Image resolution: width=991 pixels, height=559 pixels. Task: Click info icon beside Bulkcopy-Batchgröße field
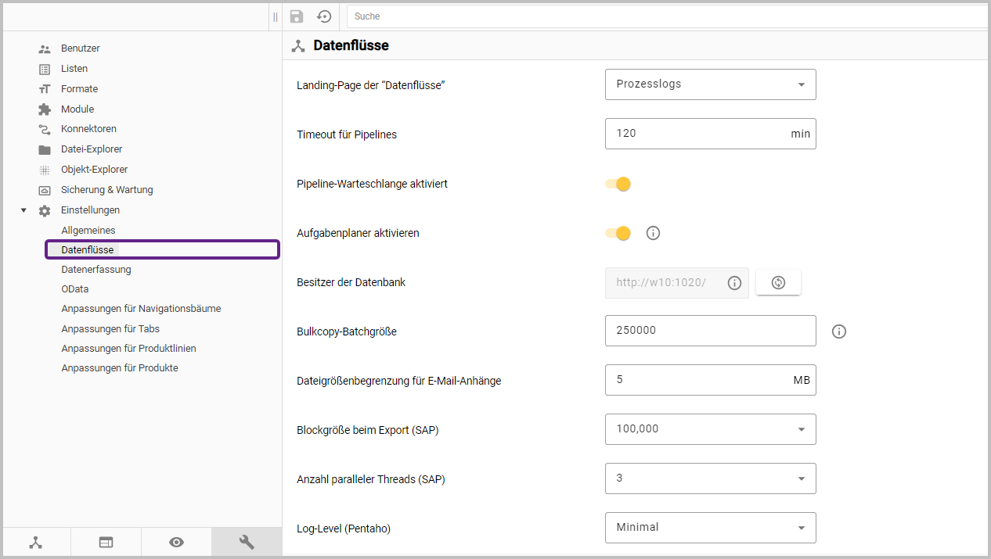coord(839,331)
